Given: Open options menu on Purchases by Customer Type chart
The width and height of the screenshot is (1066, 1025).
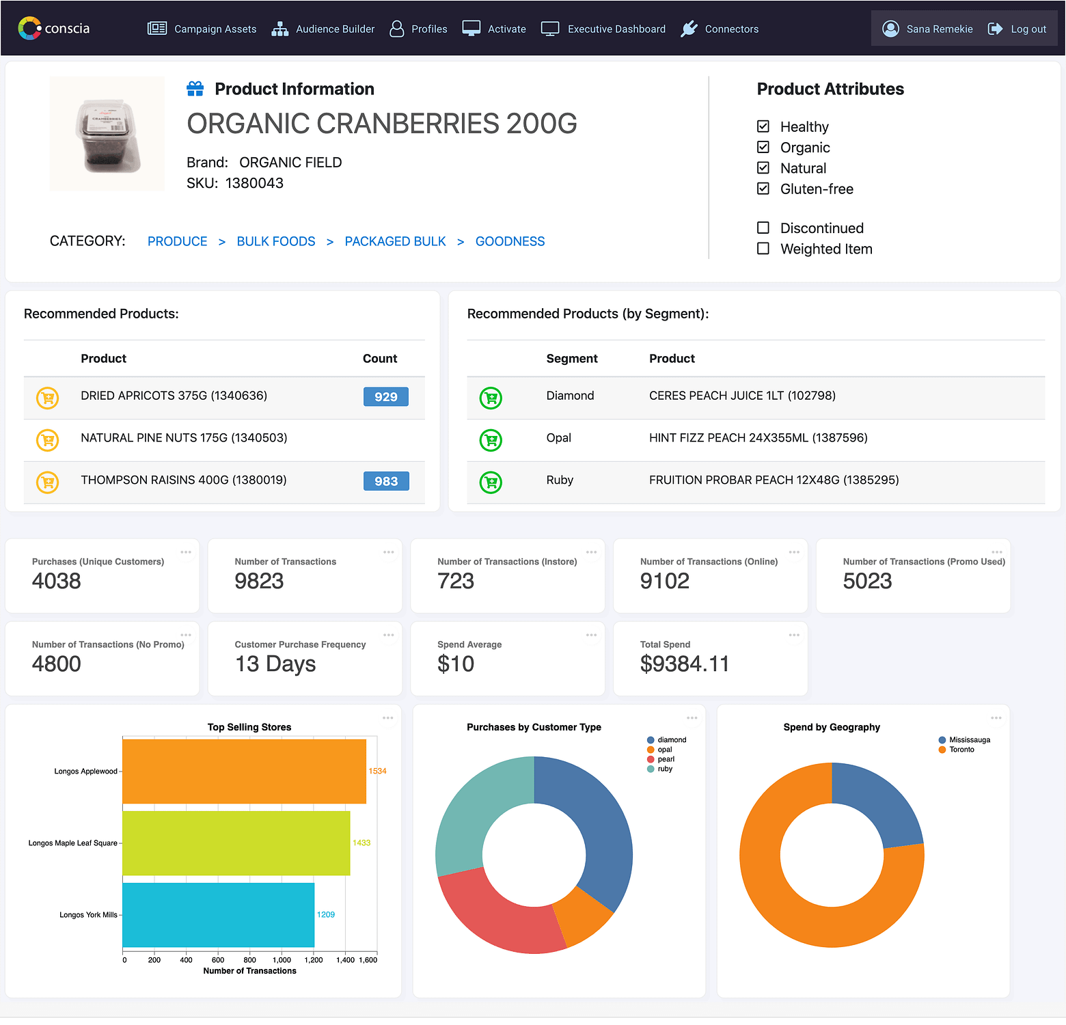Looking at the screenshot, I should (x=692, y=718).
